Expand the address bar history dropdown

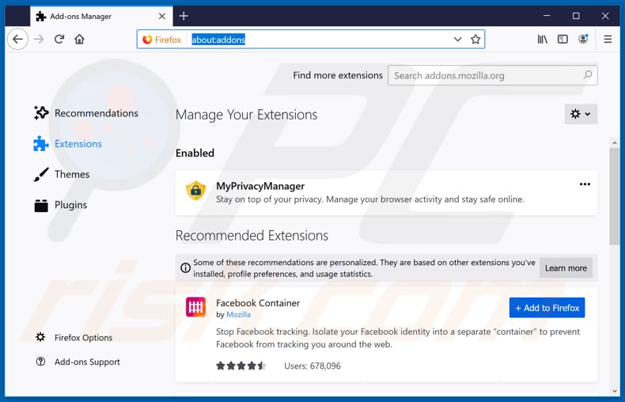tap(457, 40)
